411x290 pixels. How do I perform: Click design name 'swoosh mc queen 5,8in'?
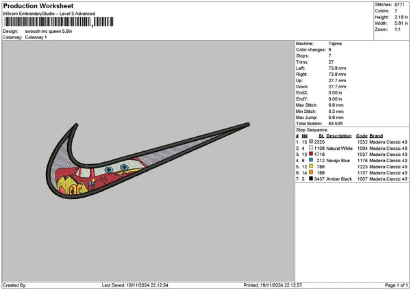click(x=49, y=31)
